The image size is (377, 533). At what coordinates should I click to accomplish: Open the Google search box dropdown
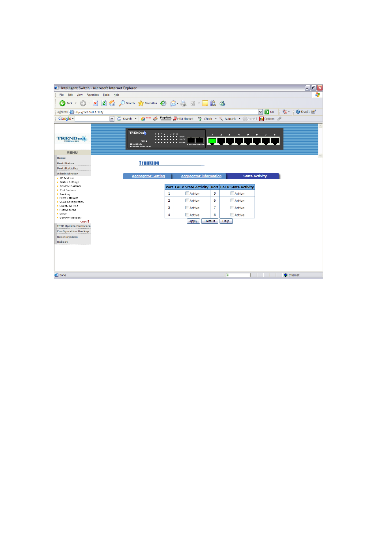[112, 119]
